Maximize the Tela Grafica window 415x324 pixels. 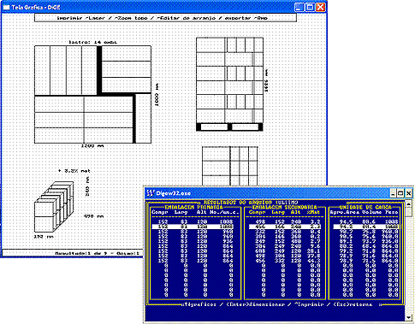tap(310, 8)
